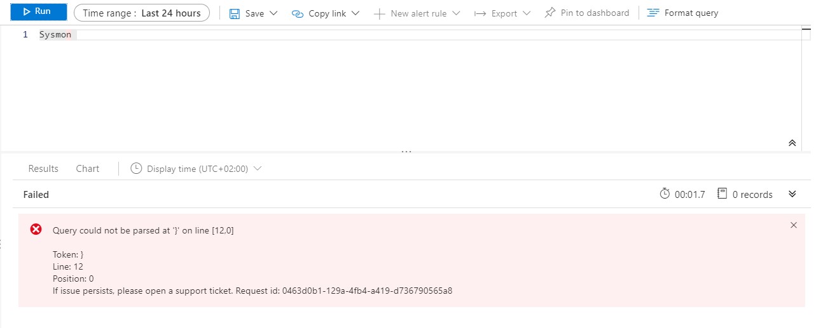Open the Display time UTC+02:00 dropdown
Screen dimensions: 816x328
196,169
